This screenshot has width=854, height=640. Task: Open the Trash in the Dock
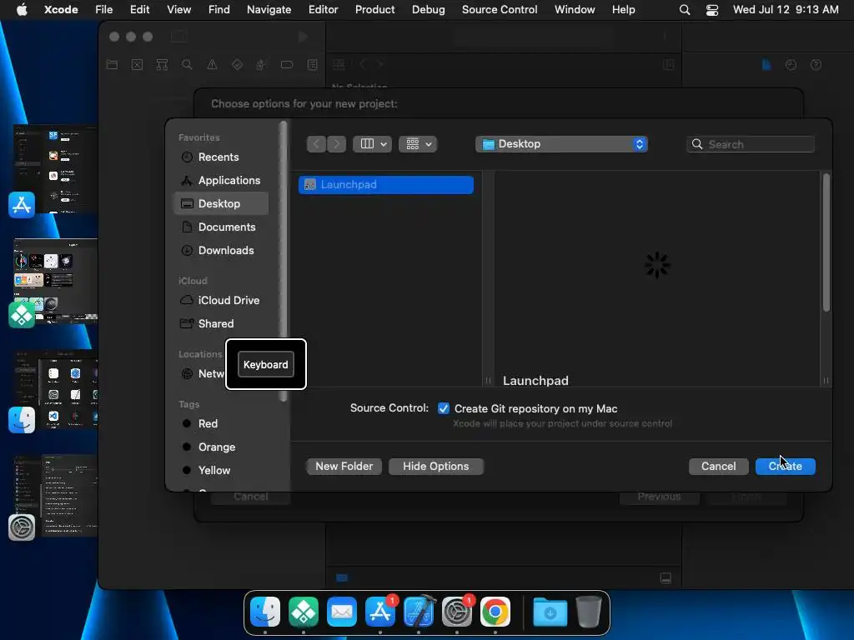[x=589, y=612]
